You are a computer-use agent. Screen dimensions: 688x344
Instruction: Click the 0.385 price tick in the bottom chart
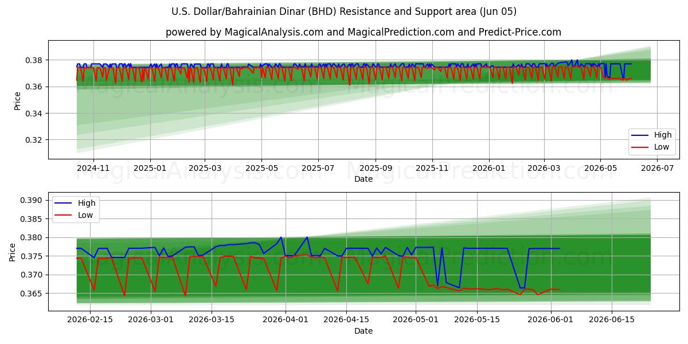[x=33, y=219]
